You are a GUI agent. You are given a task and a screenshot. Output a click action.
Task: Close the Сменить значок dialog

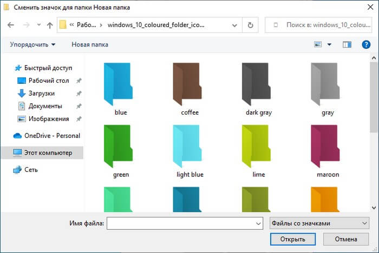(x=370, y=7)
